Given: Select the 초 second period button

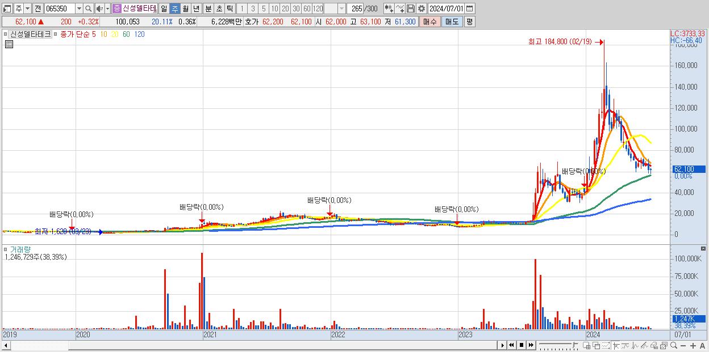Looking at the screenshot, I should (x=219, y=9).
